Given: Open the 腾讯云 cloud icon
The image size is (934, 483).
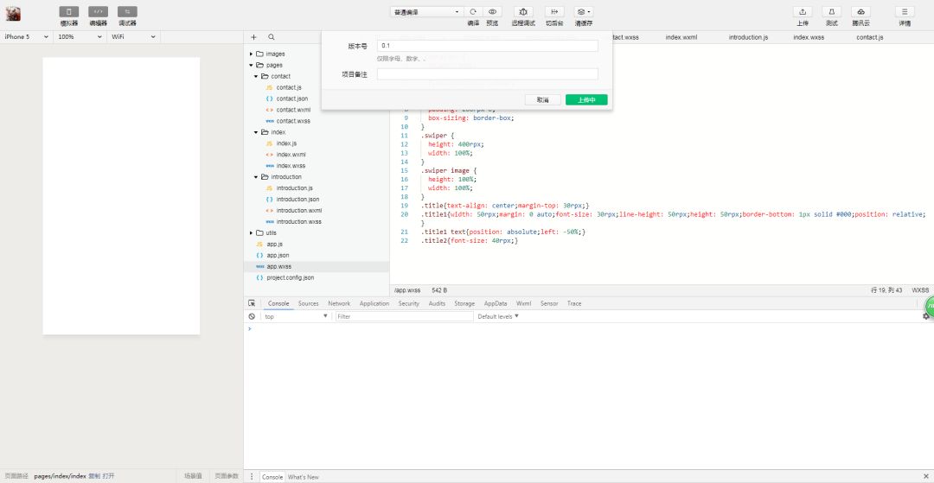Looking at the screenshot, I should coord(860,12).
